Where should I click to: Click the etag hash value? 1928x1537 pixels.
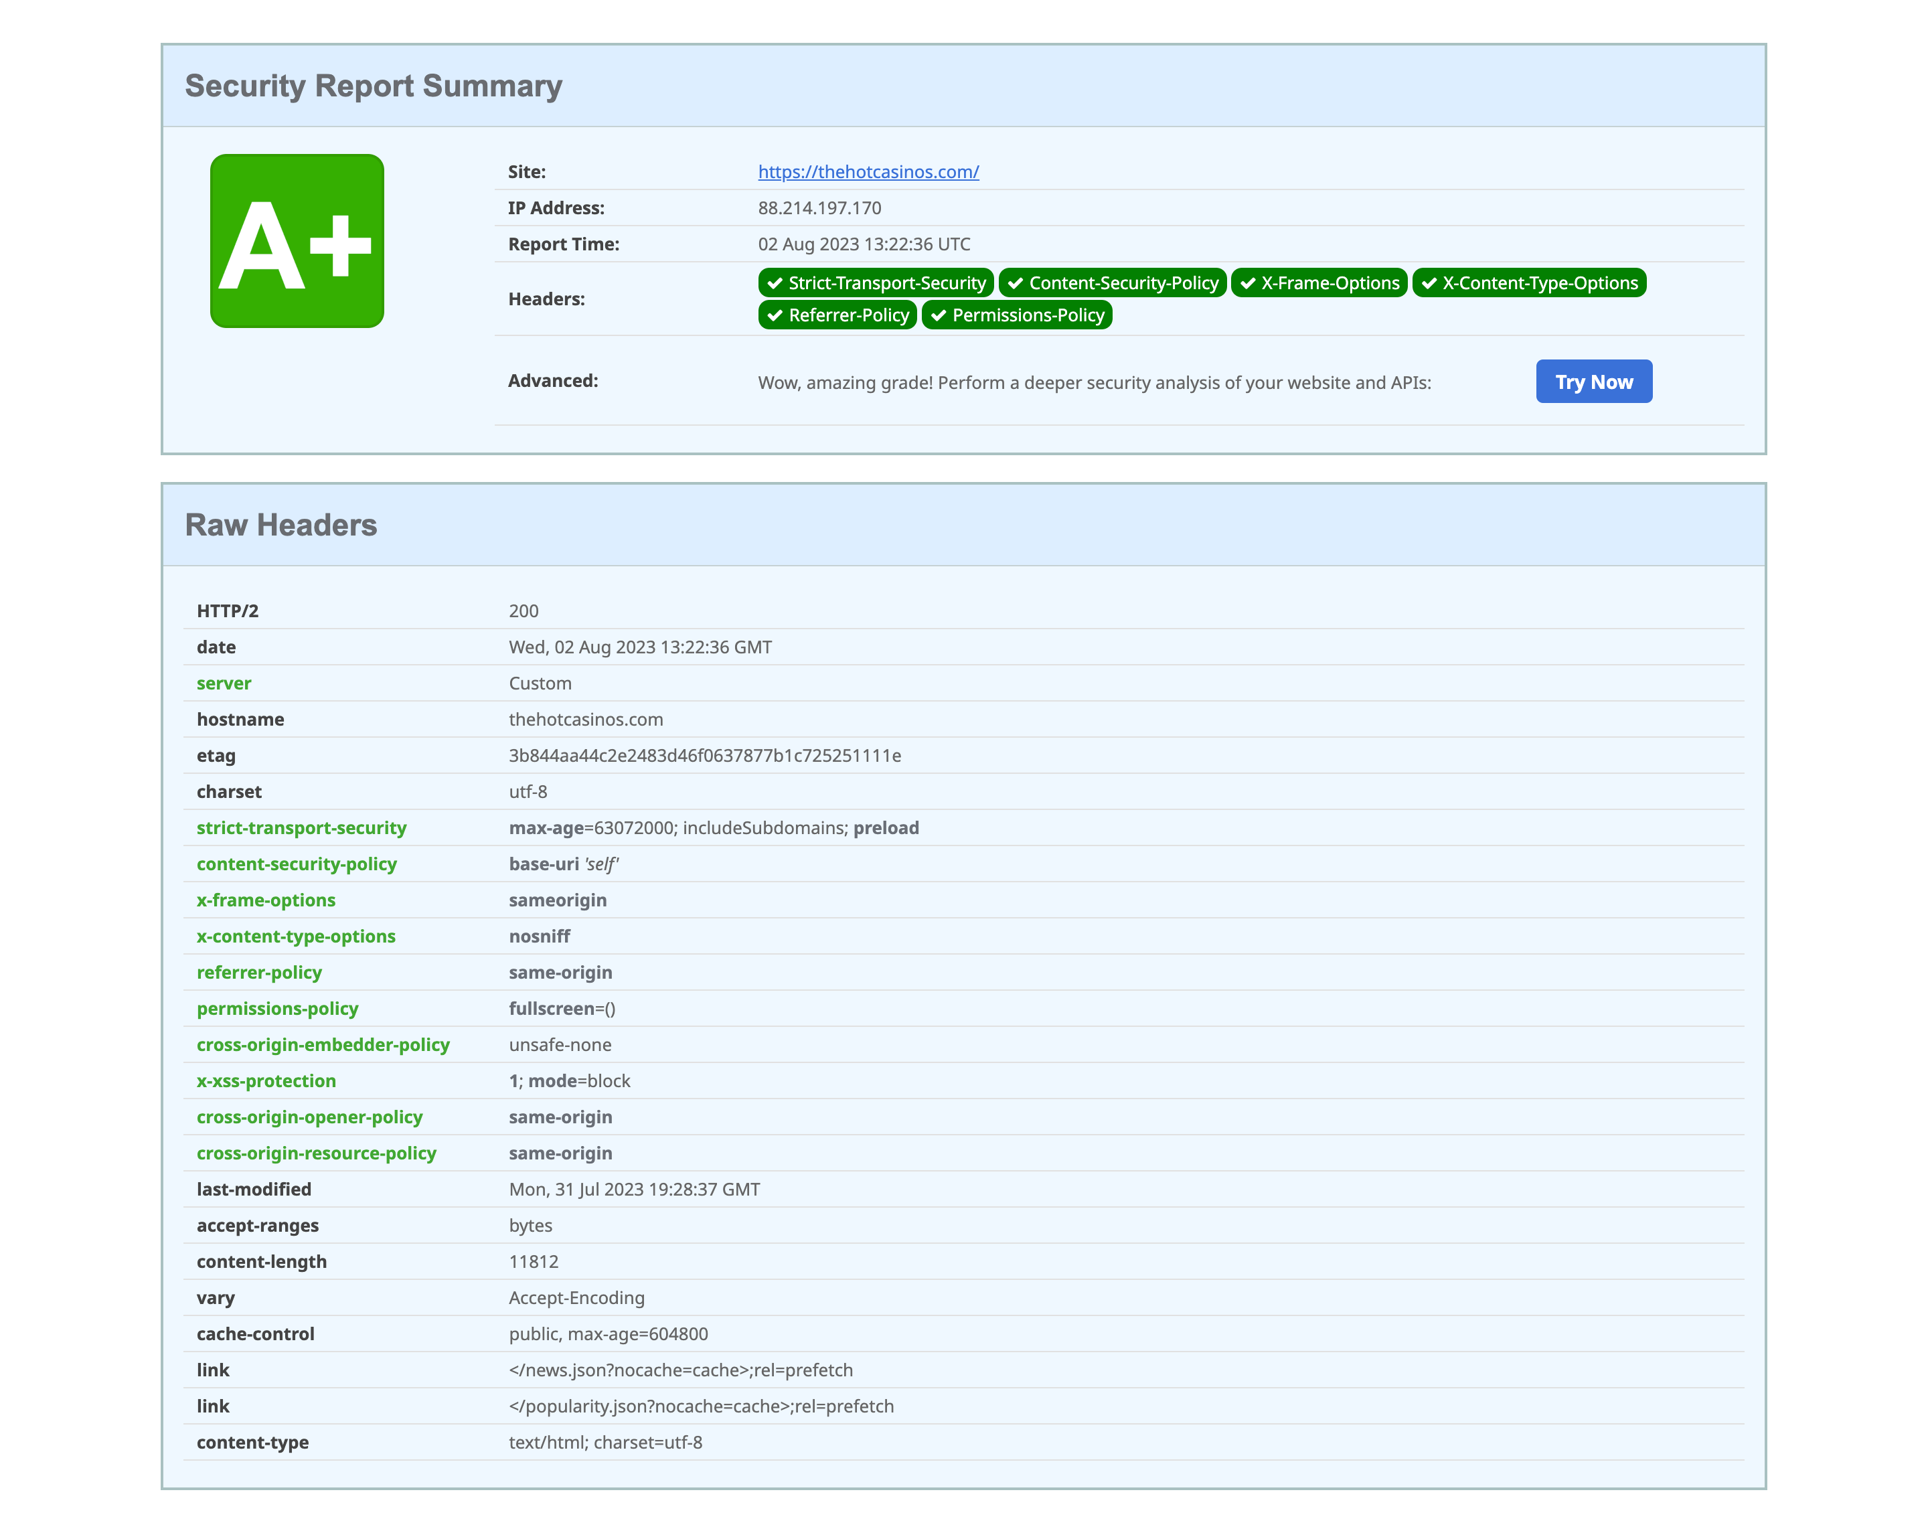pyautogui.click(x=705, y=756)
